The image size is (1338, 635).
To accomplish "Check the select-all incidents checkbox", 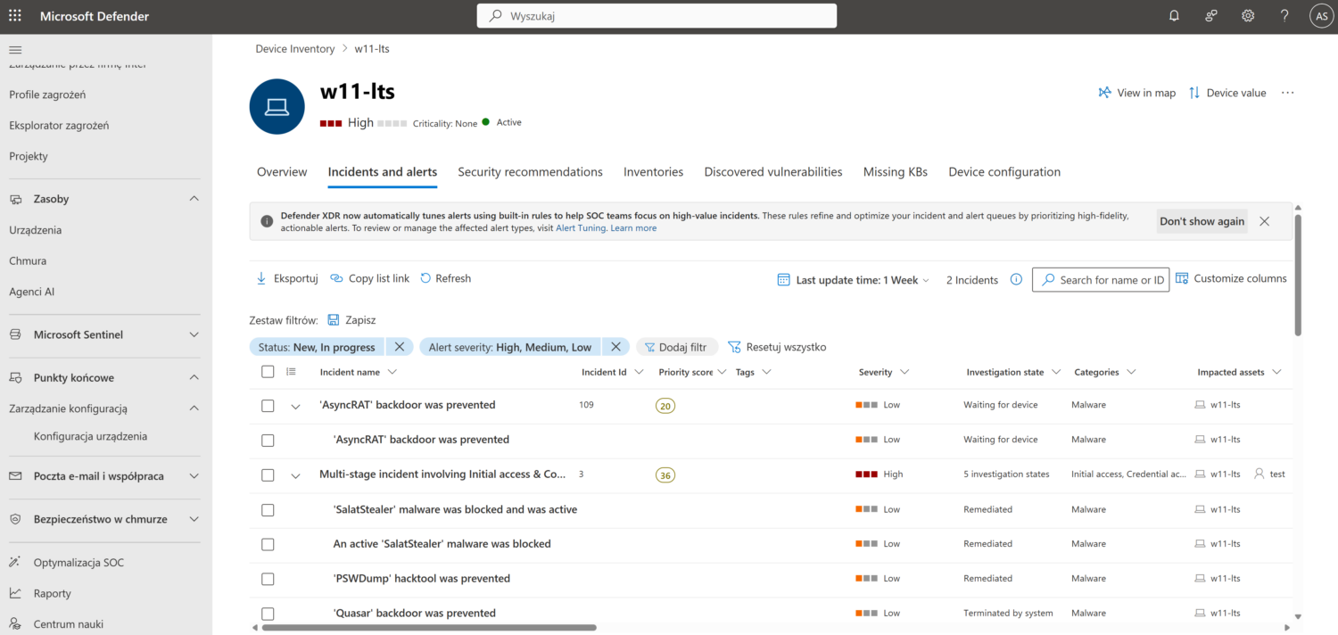I will coord(268,372).
